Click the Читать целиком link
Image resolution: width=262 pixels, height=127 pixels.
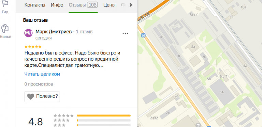(42, 74)
